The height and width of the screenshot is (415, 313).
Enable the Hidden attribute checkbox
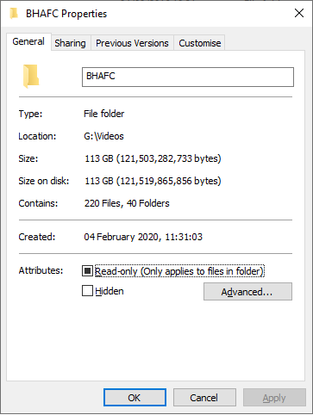[x=87, y=291]
